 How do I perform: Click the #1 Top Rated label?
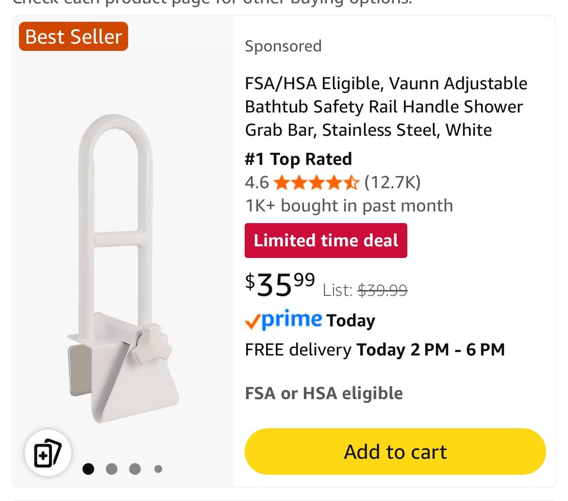click(299, 159)
